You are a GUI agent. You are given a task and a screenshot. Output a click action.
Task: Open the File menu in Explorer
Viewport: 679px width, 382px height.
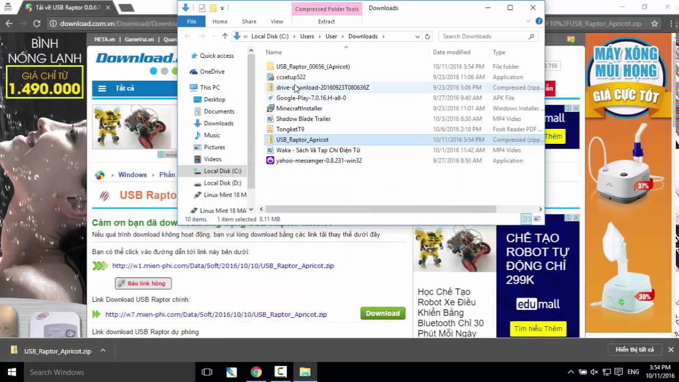[191, 22]
